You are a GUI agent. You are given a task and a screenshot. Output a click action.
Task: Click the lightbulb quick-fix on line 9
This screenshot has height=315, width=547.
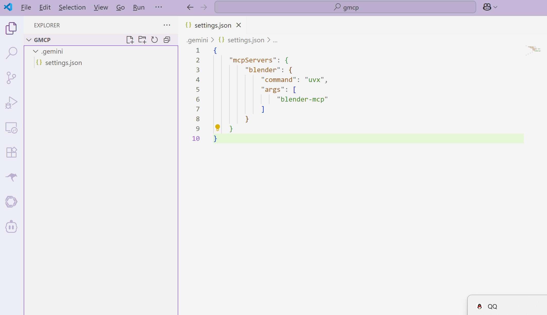point(218,128)
